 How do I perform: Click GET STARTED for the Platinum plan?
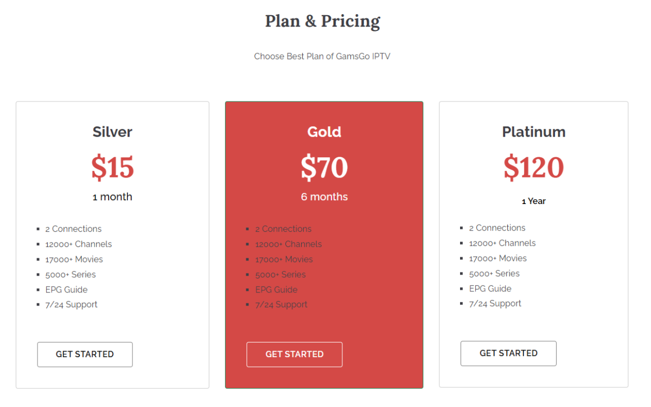pos(508,353)
